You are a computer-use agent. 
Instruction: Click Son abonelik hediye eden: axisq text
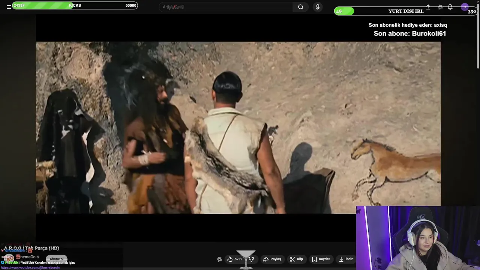click(408, 25)
